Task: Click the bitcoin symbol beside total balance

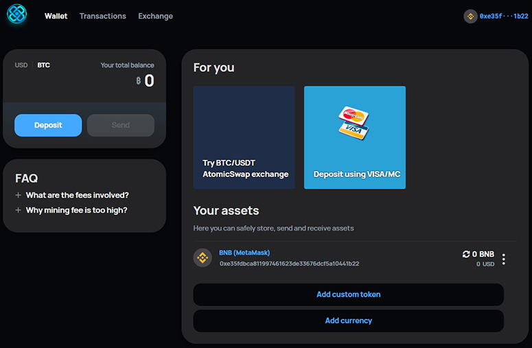Action: coord(139,81)
